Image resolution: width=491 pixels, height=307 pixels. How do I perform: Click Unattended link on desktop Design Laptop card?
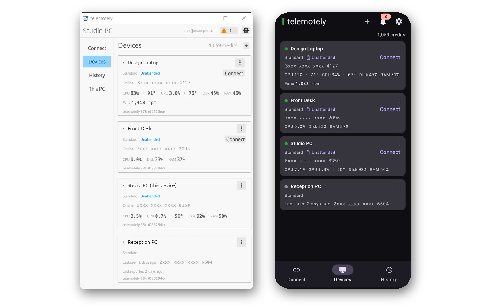click(150, 73)
